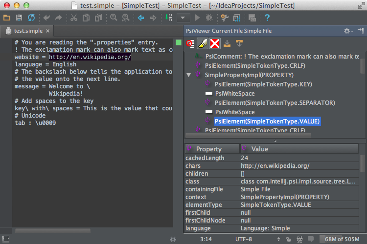
Task: Click the Hector inspector icon in status bar
Action: point(299,239)
